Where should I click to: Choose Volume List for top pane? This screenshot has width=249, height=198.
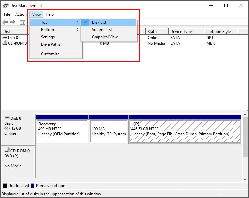click(102, 30)
